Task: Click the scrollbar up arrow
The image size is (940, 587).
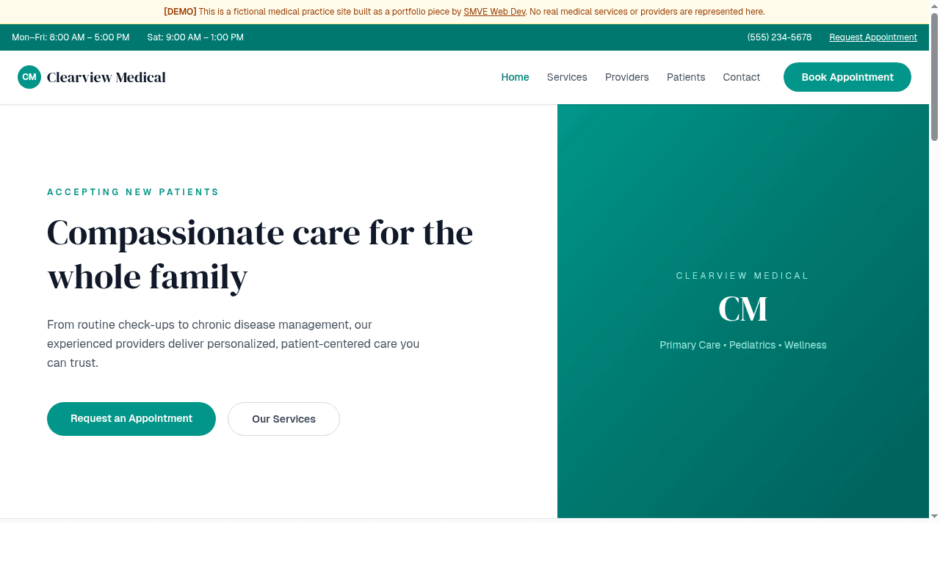Action: click(x=935, y=5)
